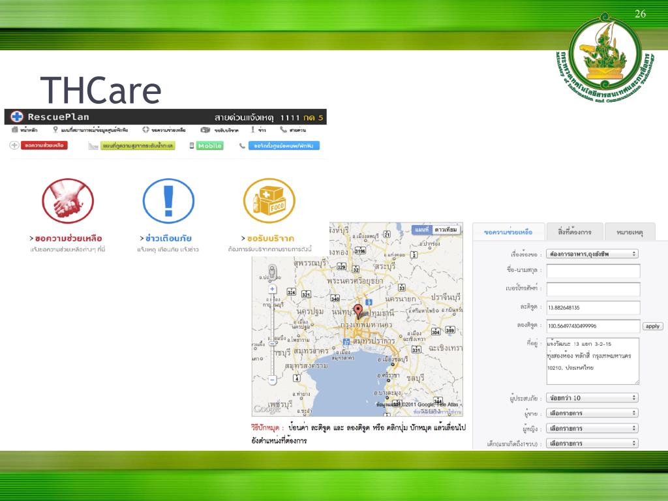Click the phone handset icon beside สายด่วน
Screen dimensions: 668x501
click(x=283, y=130)
